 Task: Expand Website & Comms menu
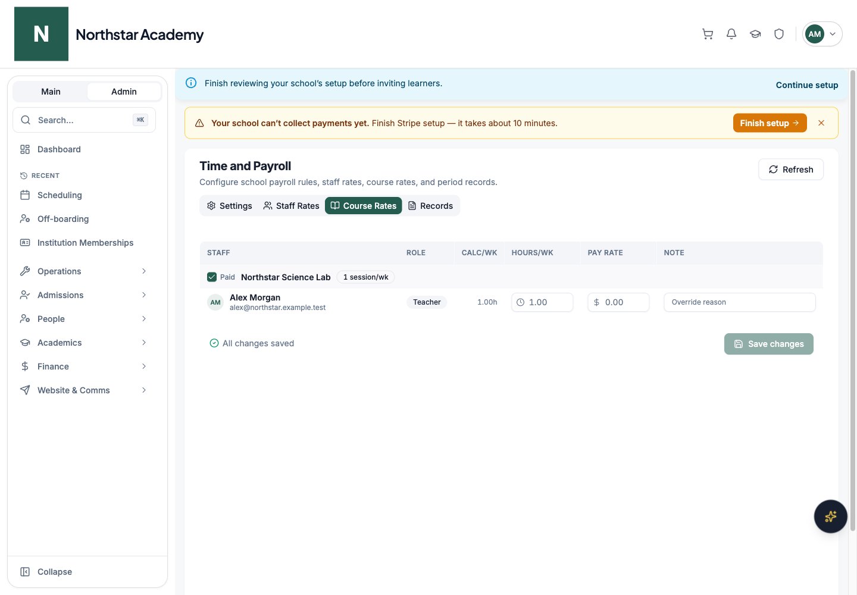(84, 390)
